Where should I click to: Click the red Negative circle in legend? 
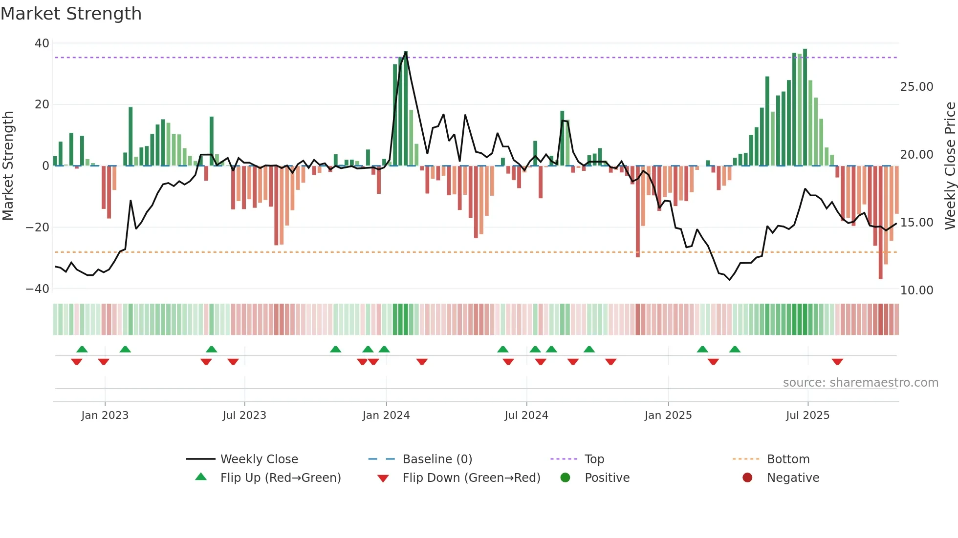tap(747, 477)
